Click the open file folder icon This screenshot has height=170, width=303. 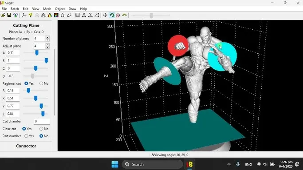point(3,15)
